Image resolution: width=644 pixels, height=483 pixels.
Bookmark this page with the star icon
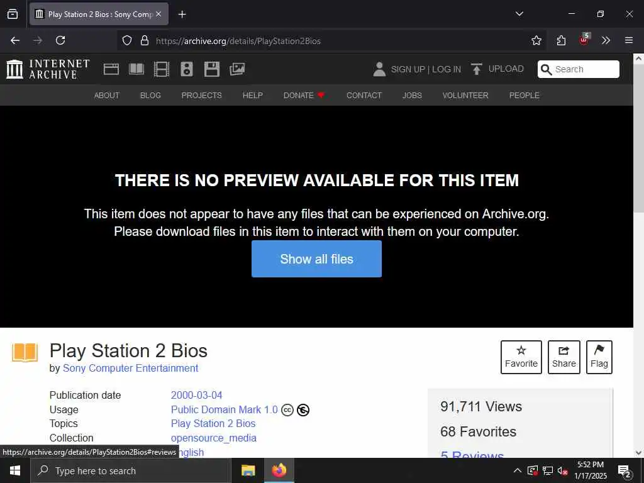[x=536, y=40]
